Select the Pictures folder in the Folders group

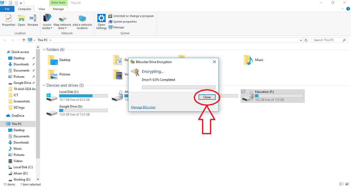point(59,75)
